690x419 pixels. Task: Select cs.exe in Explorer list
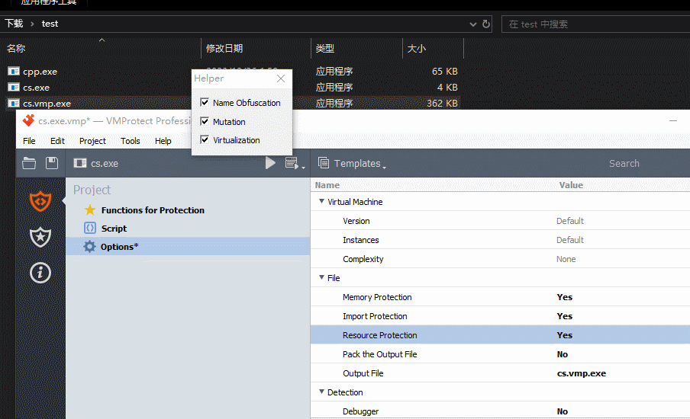36,88
